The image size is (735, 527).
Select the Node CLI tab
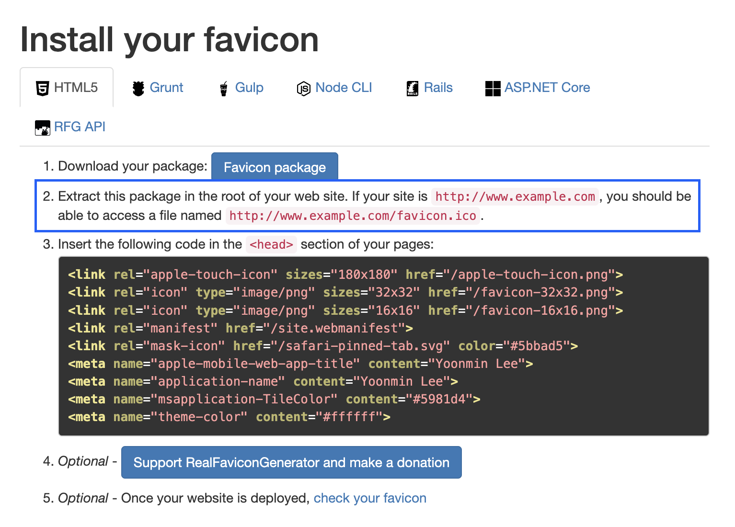coord(334,88)
